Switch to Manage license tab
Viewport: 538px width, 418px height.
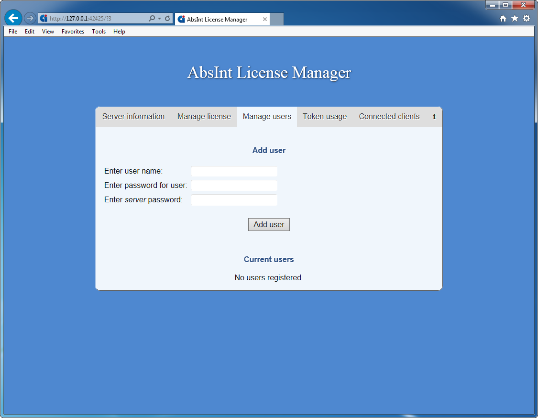click(x=204, y=117)
